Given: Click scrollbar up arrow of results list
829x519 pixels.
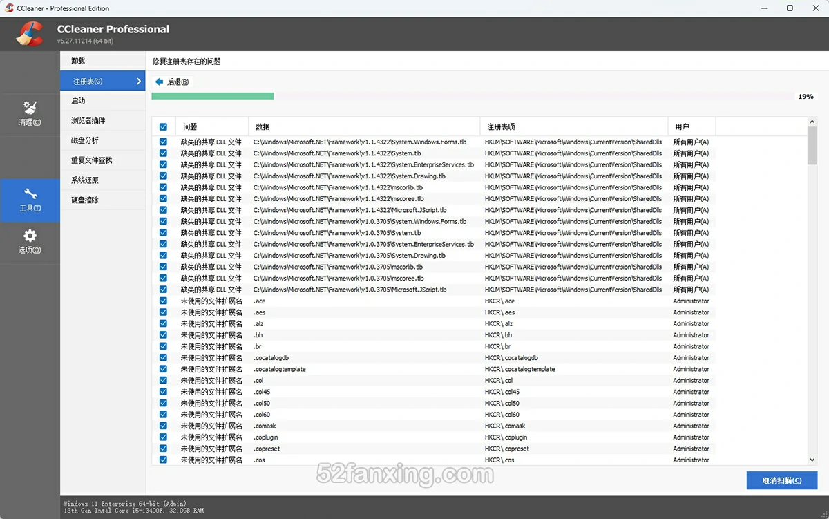Looking at the screenshot, I should (x=812, y=122).
